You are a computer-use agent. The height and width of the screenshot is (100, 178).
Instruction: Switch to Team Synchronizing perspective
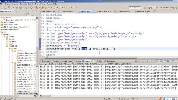(x=165, y=8)
